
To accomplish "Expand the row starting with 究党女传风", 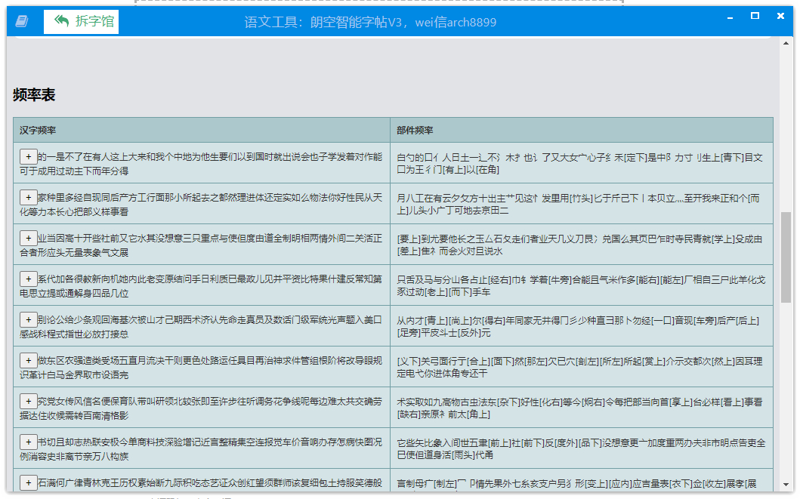I will tap(29, 401).
